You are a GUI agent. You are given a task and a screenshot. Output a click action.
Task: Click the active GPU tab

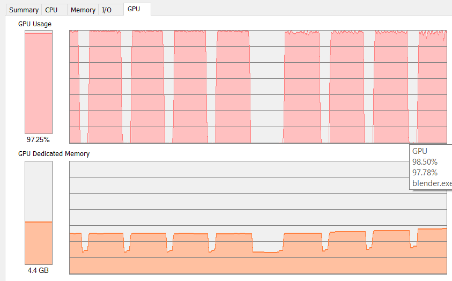pyautogui.click(x=134, y=9)
